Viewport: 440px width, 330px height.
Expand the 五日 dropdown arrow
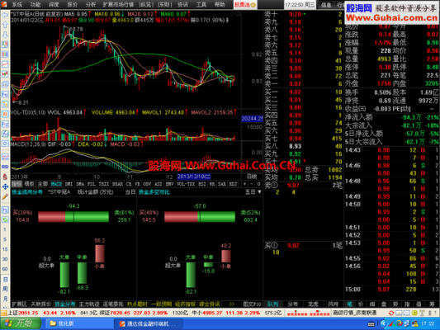coord(259,192)
